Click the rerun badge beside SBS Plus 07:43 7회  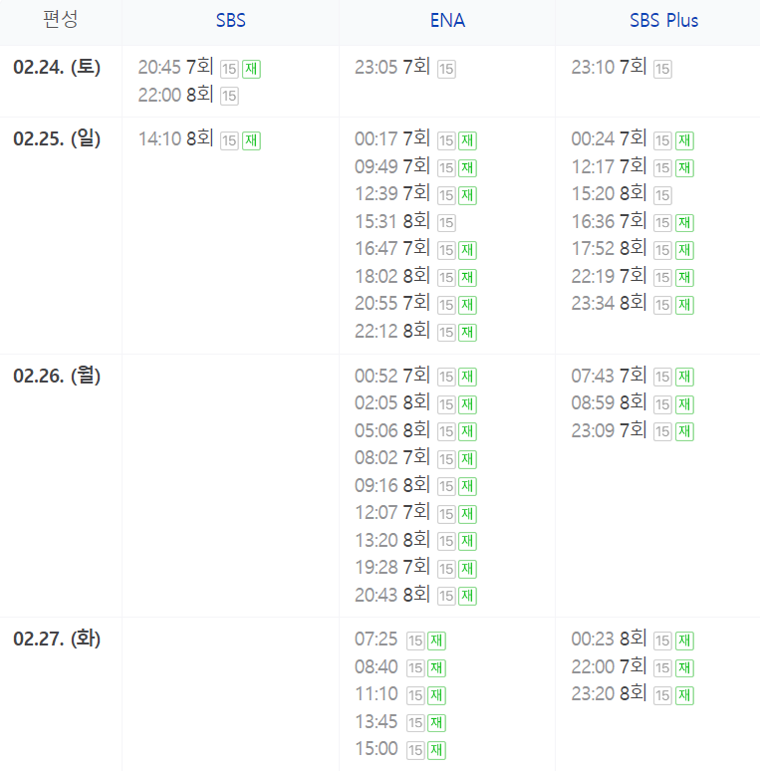[x=684, y=378]
